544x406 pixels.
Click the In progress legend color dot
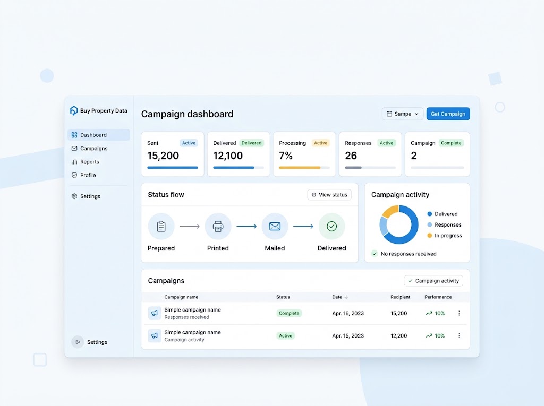(429, 236)
